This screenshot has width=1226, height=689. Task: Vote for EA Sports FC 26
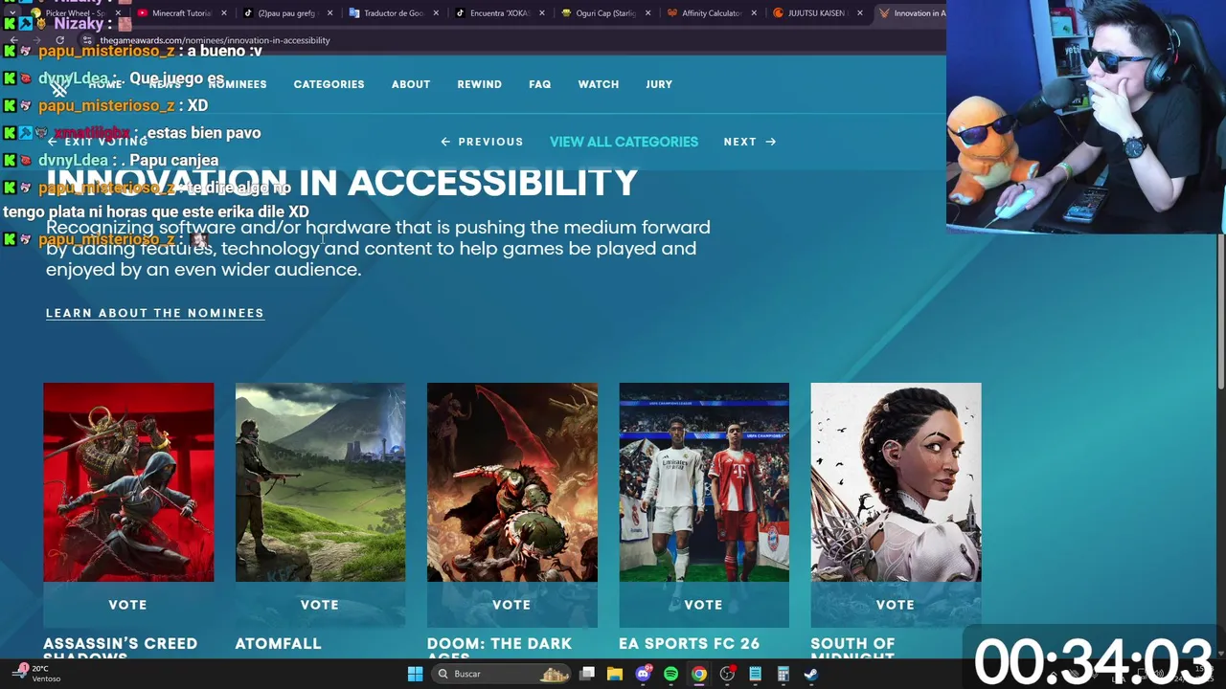click(x=704, y=605)
